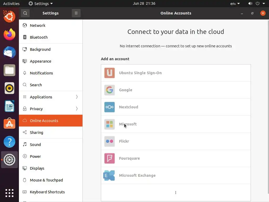Open the Settings app menu dropdown
The image size is (269, 202).
41,4
